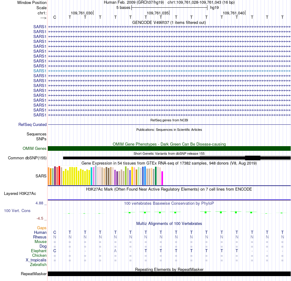Click the C base in the ruler sequence
The image size is (291, 281).
tap(55, 17)
